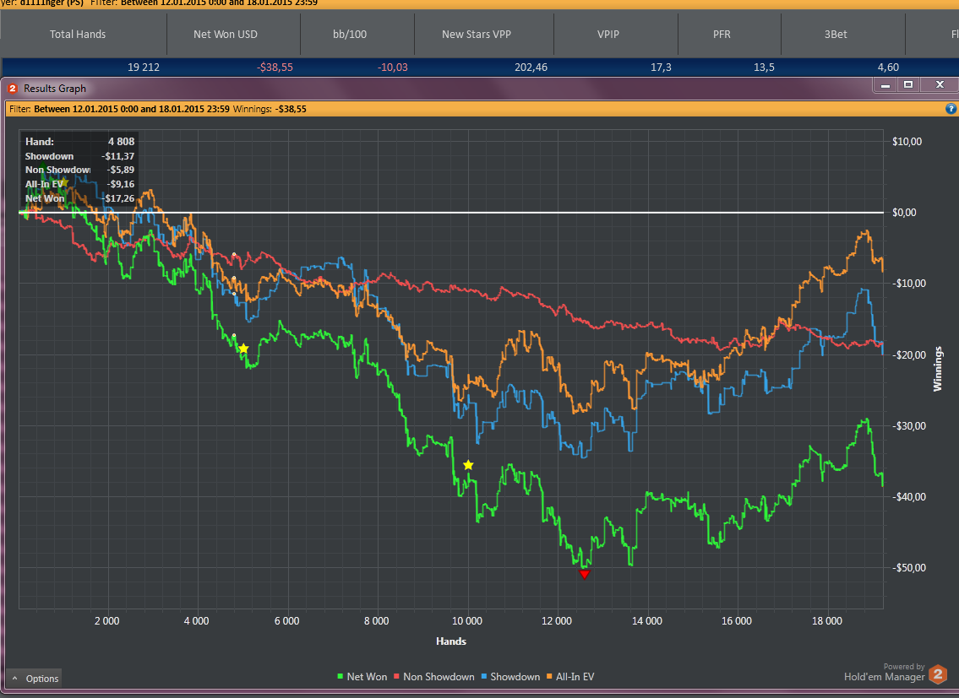
Task: Toggle the Non Showdown legend entry
Action: click(x=433, y=677)
